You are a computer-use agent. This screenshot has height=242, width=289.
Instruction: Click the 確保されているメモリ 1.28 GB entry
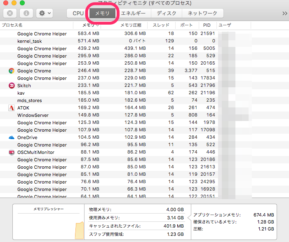click(234, 222)
